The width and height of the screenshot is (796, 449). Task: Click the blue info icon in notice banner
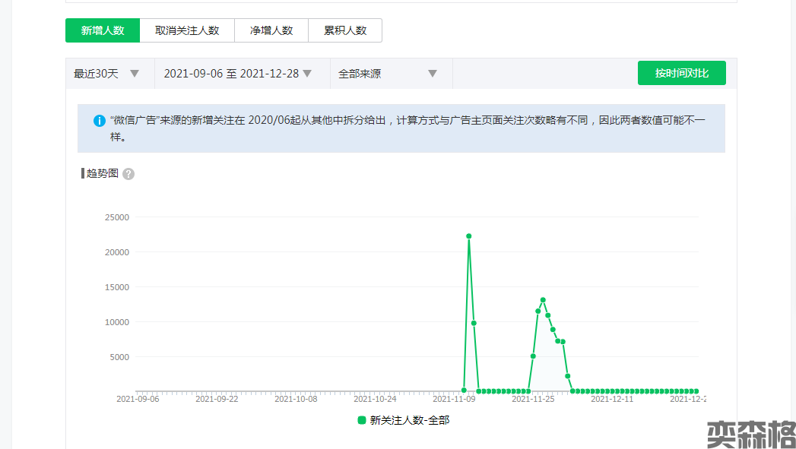point(99,121)
